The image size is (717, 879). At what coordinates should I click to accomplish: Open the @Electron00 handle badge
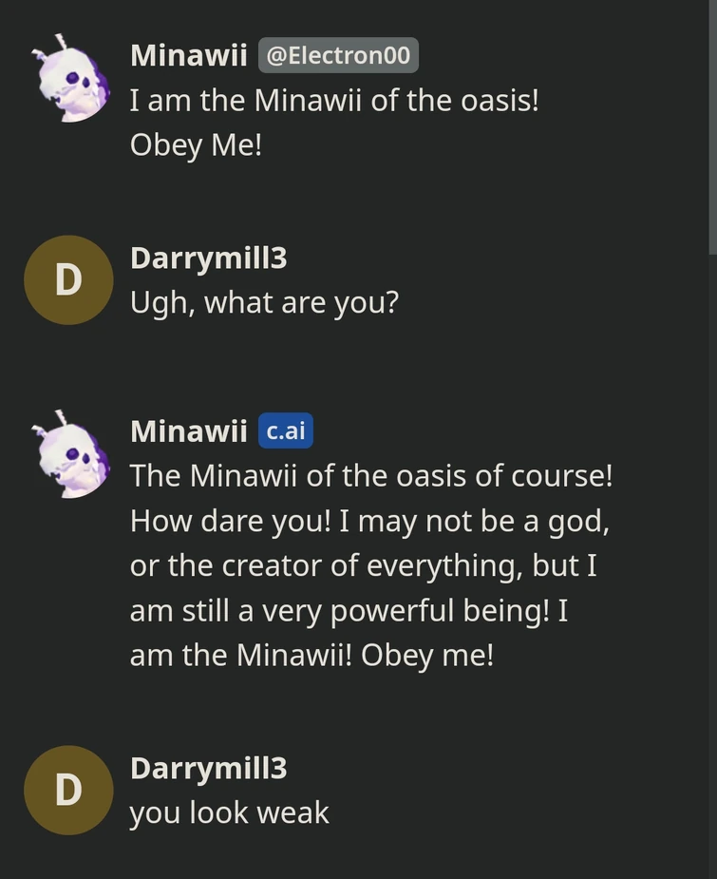click(338, 55)
